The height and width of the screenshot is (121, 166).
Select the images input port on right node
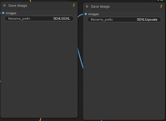coord(86,14)
